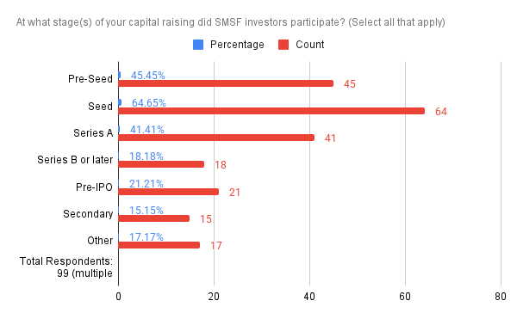The height and width of the screenshot is (319, 517).
Task: Click the chart title about SMSF investors
Action: click(230, 22)
